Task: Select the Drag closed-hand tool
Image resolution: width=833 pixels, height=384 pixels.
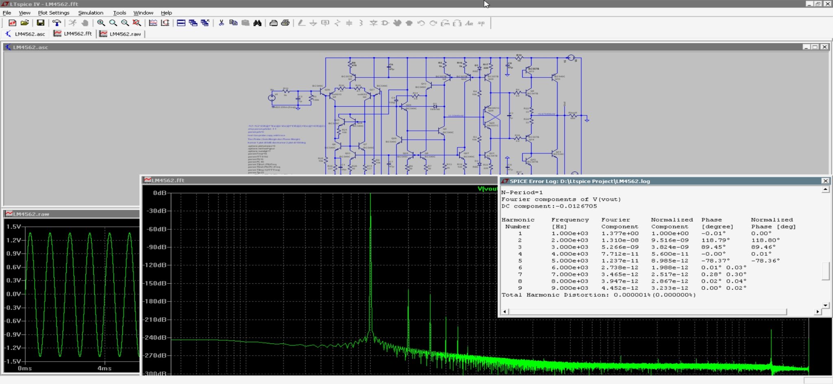Action: 409,23
